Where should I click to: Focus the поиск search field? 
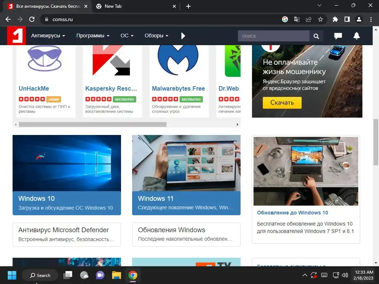tap(274, 36)
